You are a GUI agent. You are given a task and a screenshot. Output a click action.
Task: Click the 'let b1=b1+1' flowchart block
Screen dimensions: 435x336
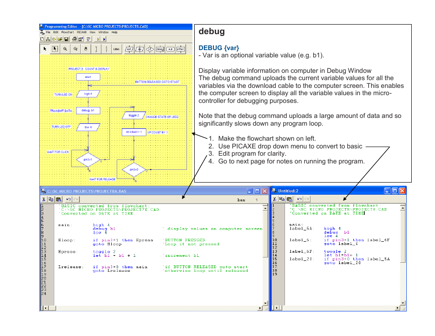pos(134,132)
